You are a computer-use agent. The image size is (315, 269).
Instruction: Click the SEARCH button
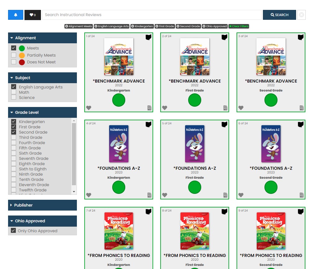tap(279, 15)
